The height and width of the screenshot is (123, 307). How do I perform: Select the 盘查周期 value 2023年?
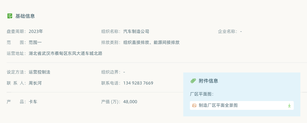(x=36, y=31)
